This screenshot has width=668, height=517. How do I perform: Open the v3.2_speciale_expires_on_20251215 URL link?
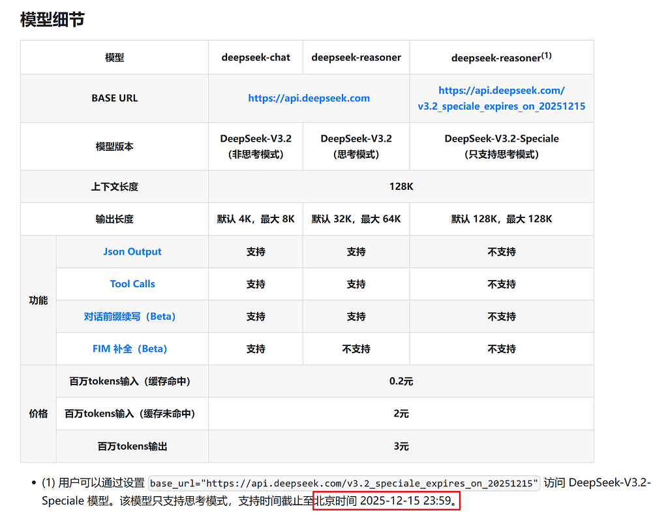pyautogui.click(x=502, y=98)
